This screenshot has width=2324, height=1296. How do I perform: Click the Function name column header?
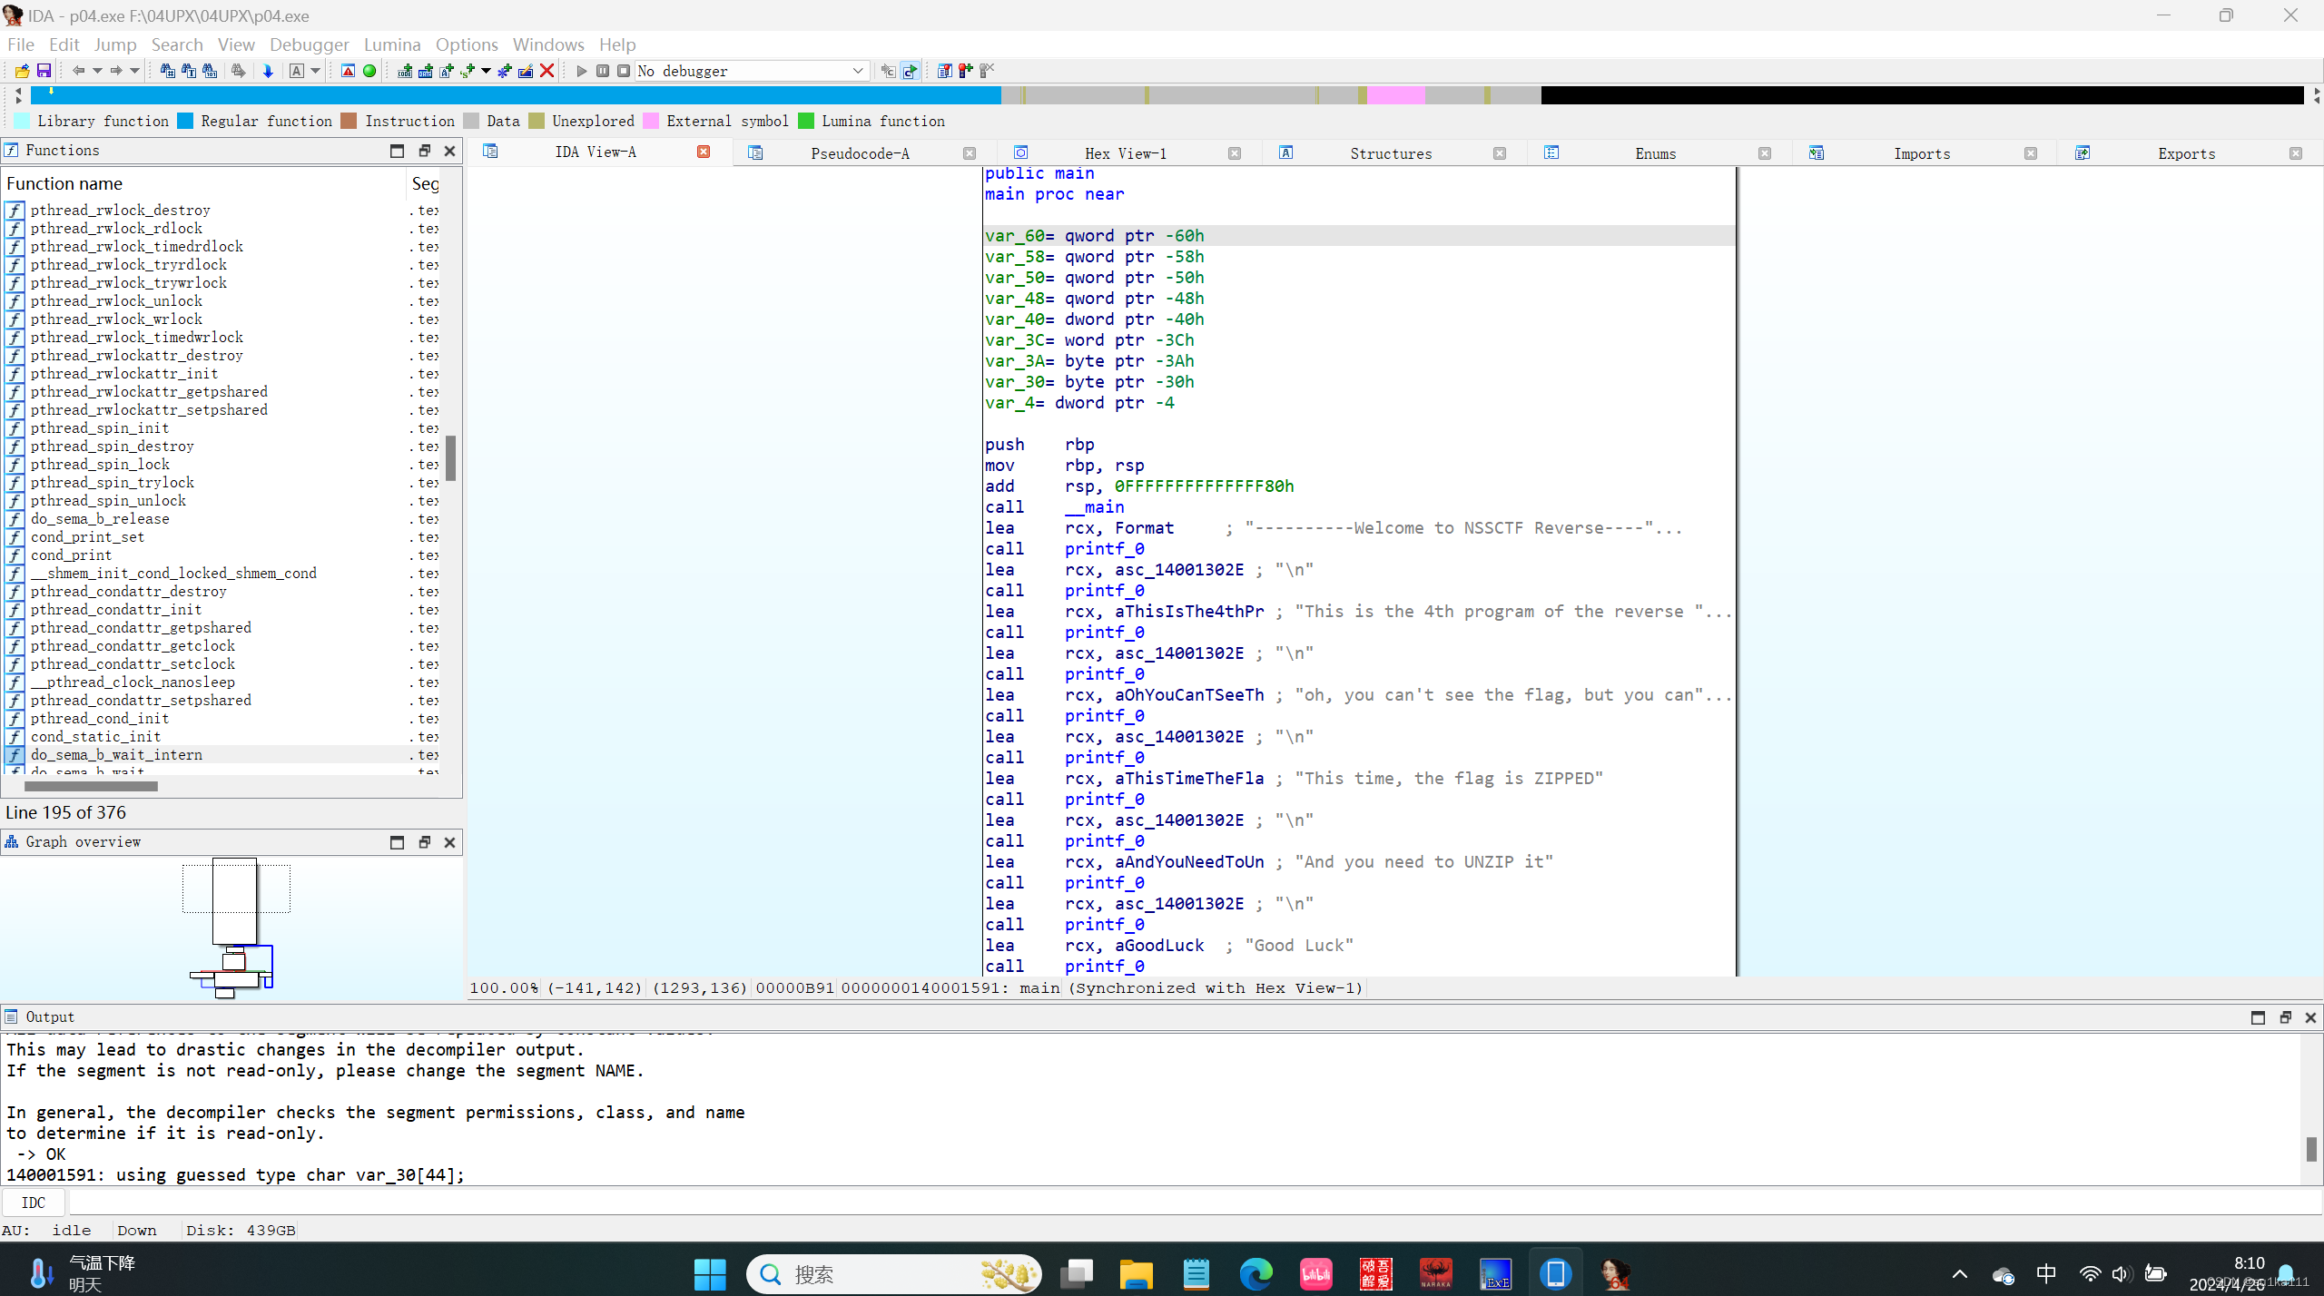(203, 183)
